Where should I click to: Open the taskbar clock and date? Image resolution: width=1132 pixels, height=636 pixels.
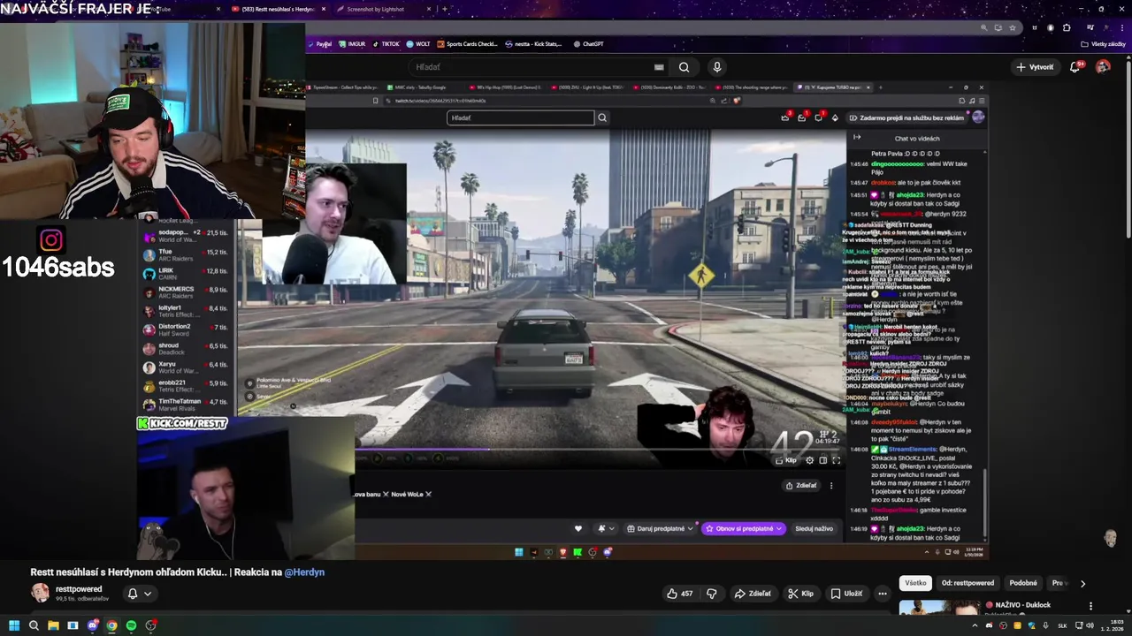pyautogui.click(x=1112, y=625)
